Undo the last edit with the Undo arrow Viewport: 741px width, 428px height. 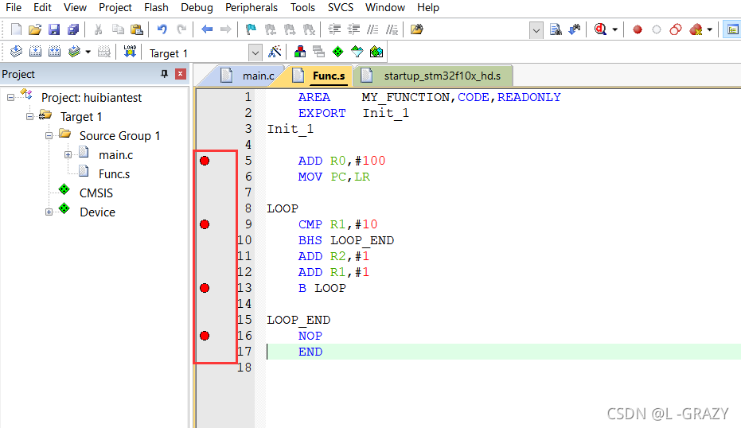point(162,29)
